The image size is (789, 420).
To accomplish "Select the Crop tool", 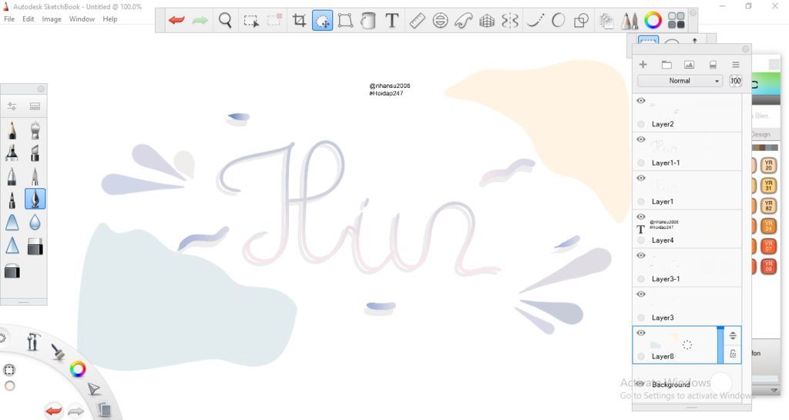I will [x=299, y=20].
